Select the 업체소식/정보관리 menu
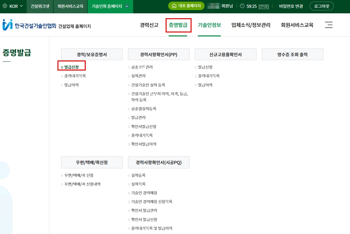350x234 pixels. point(251,25)
